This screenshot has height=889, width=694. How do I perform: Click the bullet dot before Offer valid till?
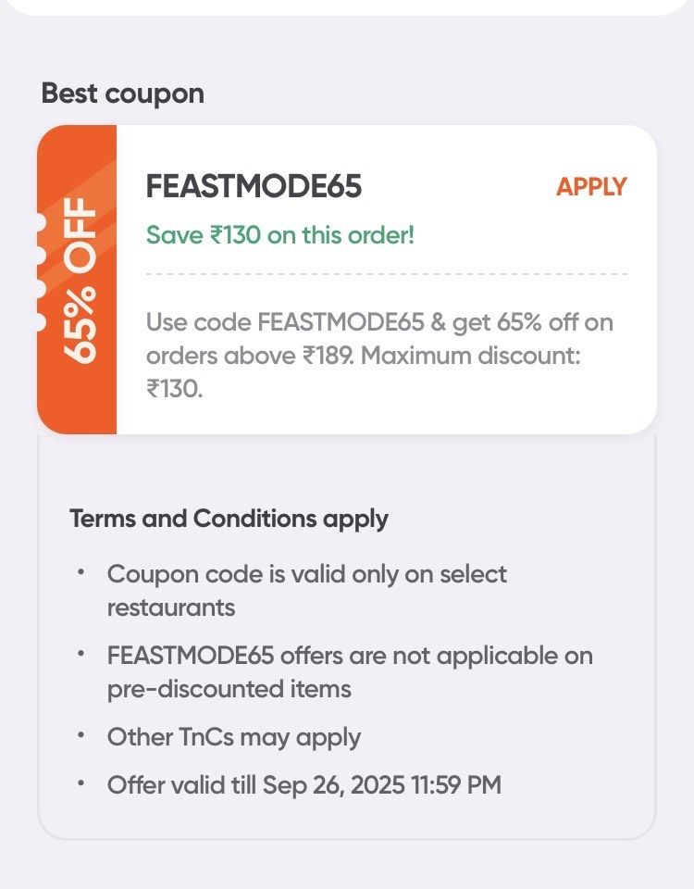tap(81, 784)
